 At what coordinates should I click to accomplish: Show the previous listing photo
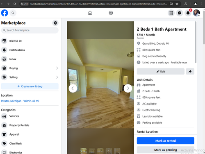click(73, 88)
